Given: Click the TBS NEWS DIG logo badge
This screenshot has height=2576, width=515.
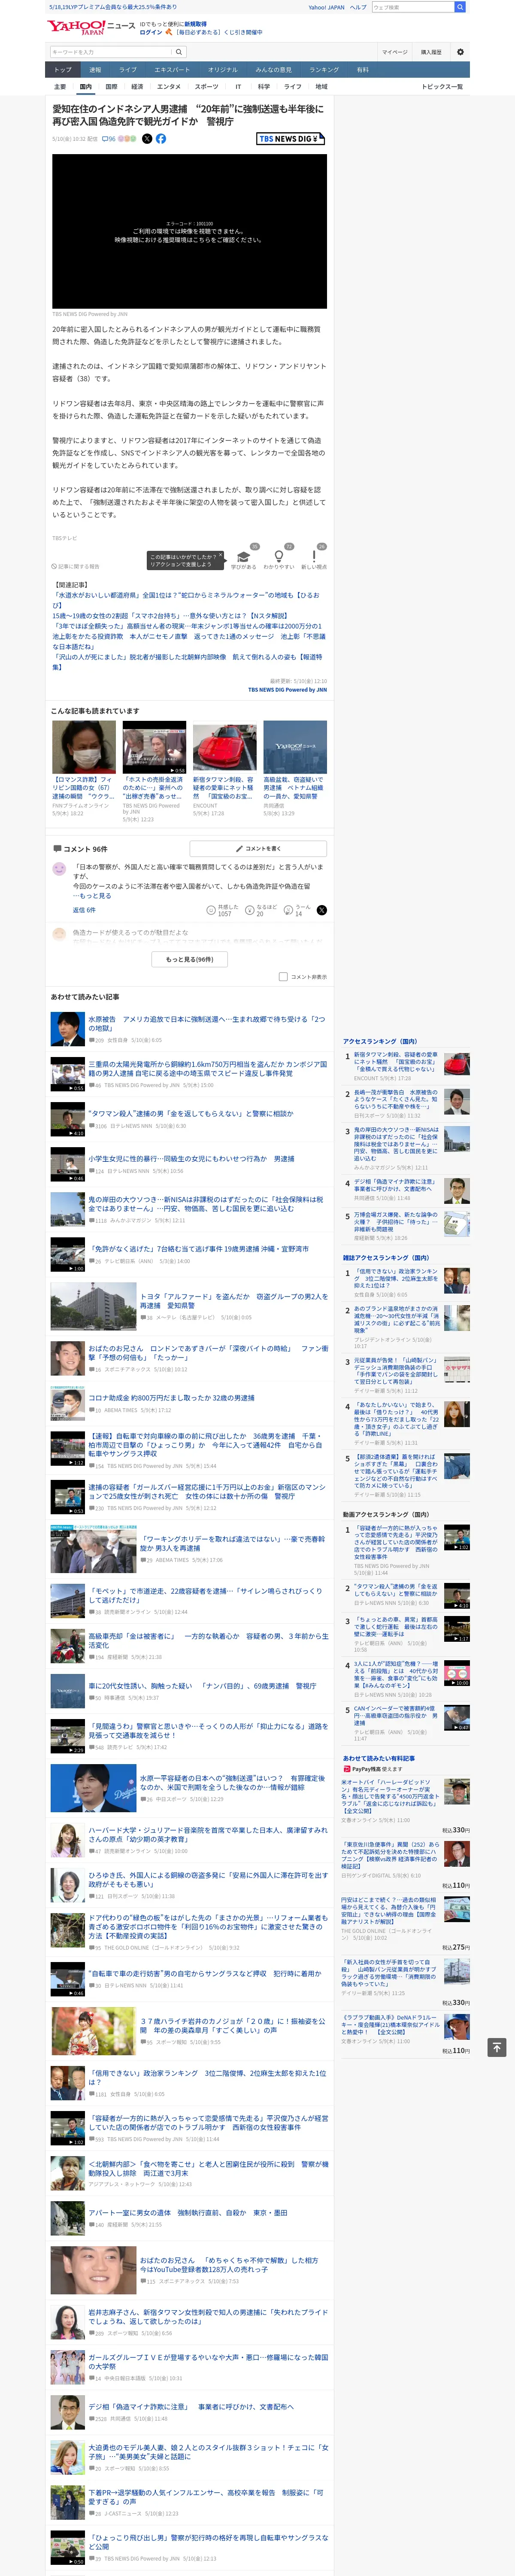Looking at the screenshot, I should click(x=291, y=139).
